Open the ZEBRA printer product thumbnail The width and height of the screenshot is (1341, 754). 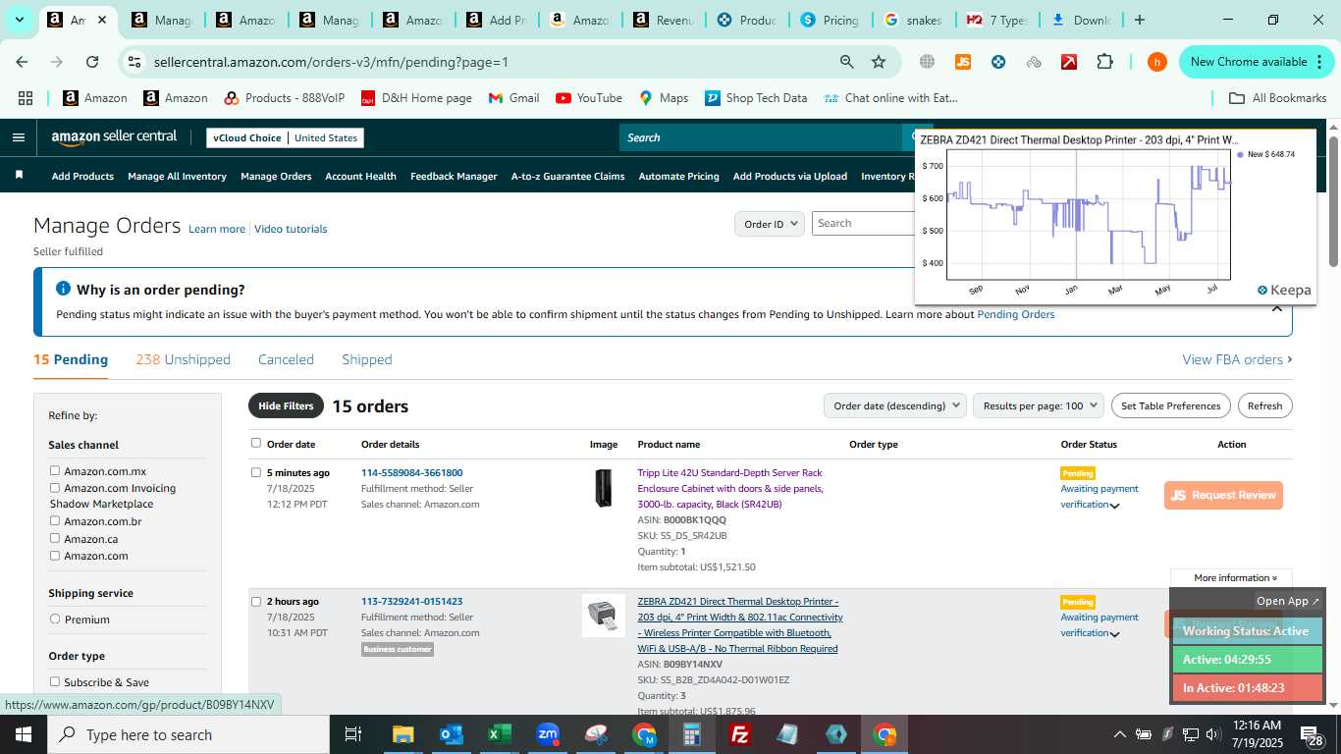tap(603, 616)
